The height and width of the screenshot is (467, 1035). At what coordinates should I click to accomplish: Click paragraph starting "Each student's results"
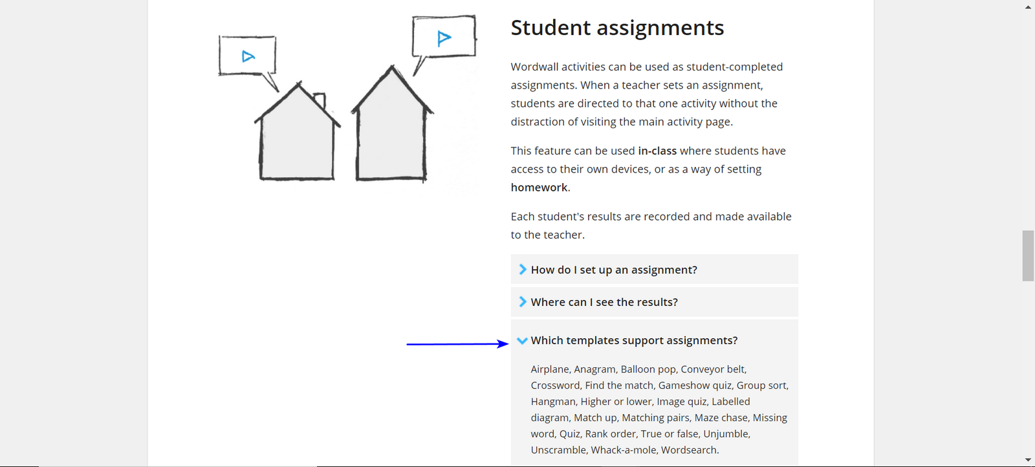point(651,226)
